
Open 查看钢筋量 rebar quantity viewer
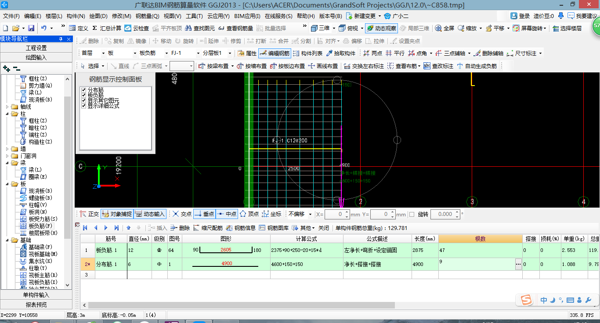(x=235, y=28)
